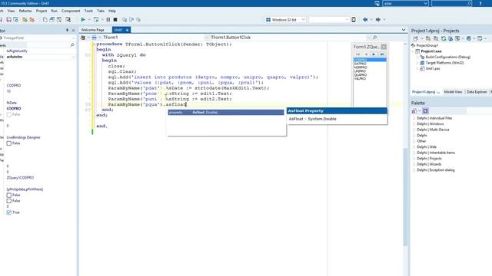Image resolution: width=492 pixels, height=276 pixels.
Task: Click the Refresh icon in Projects toolbar
Action: pyautogui.click(x=444, y=38)
